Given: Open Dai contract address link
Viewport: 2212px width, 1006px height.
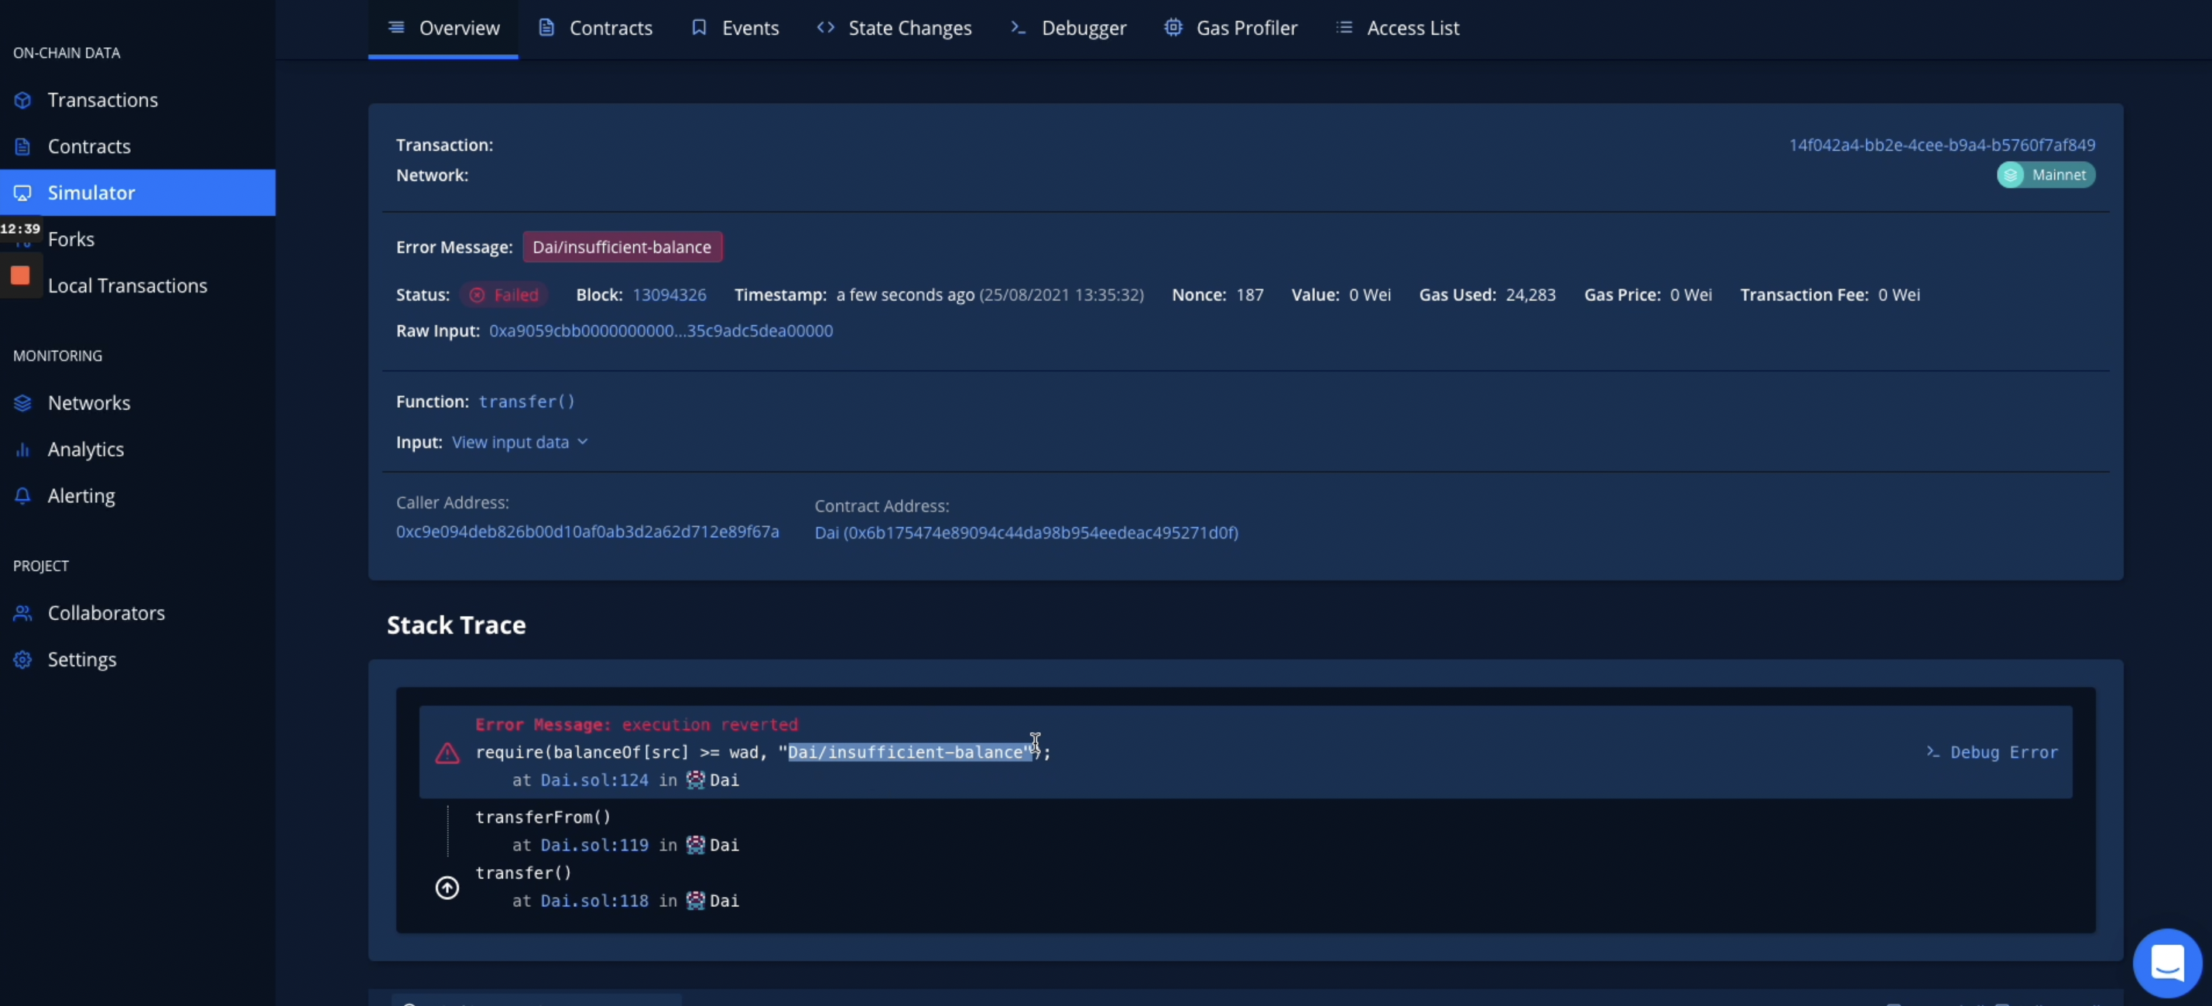Looking at the screenshot, I should (1026, 533).
